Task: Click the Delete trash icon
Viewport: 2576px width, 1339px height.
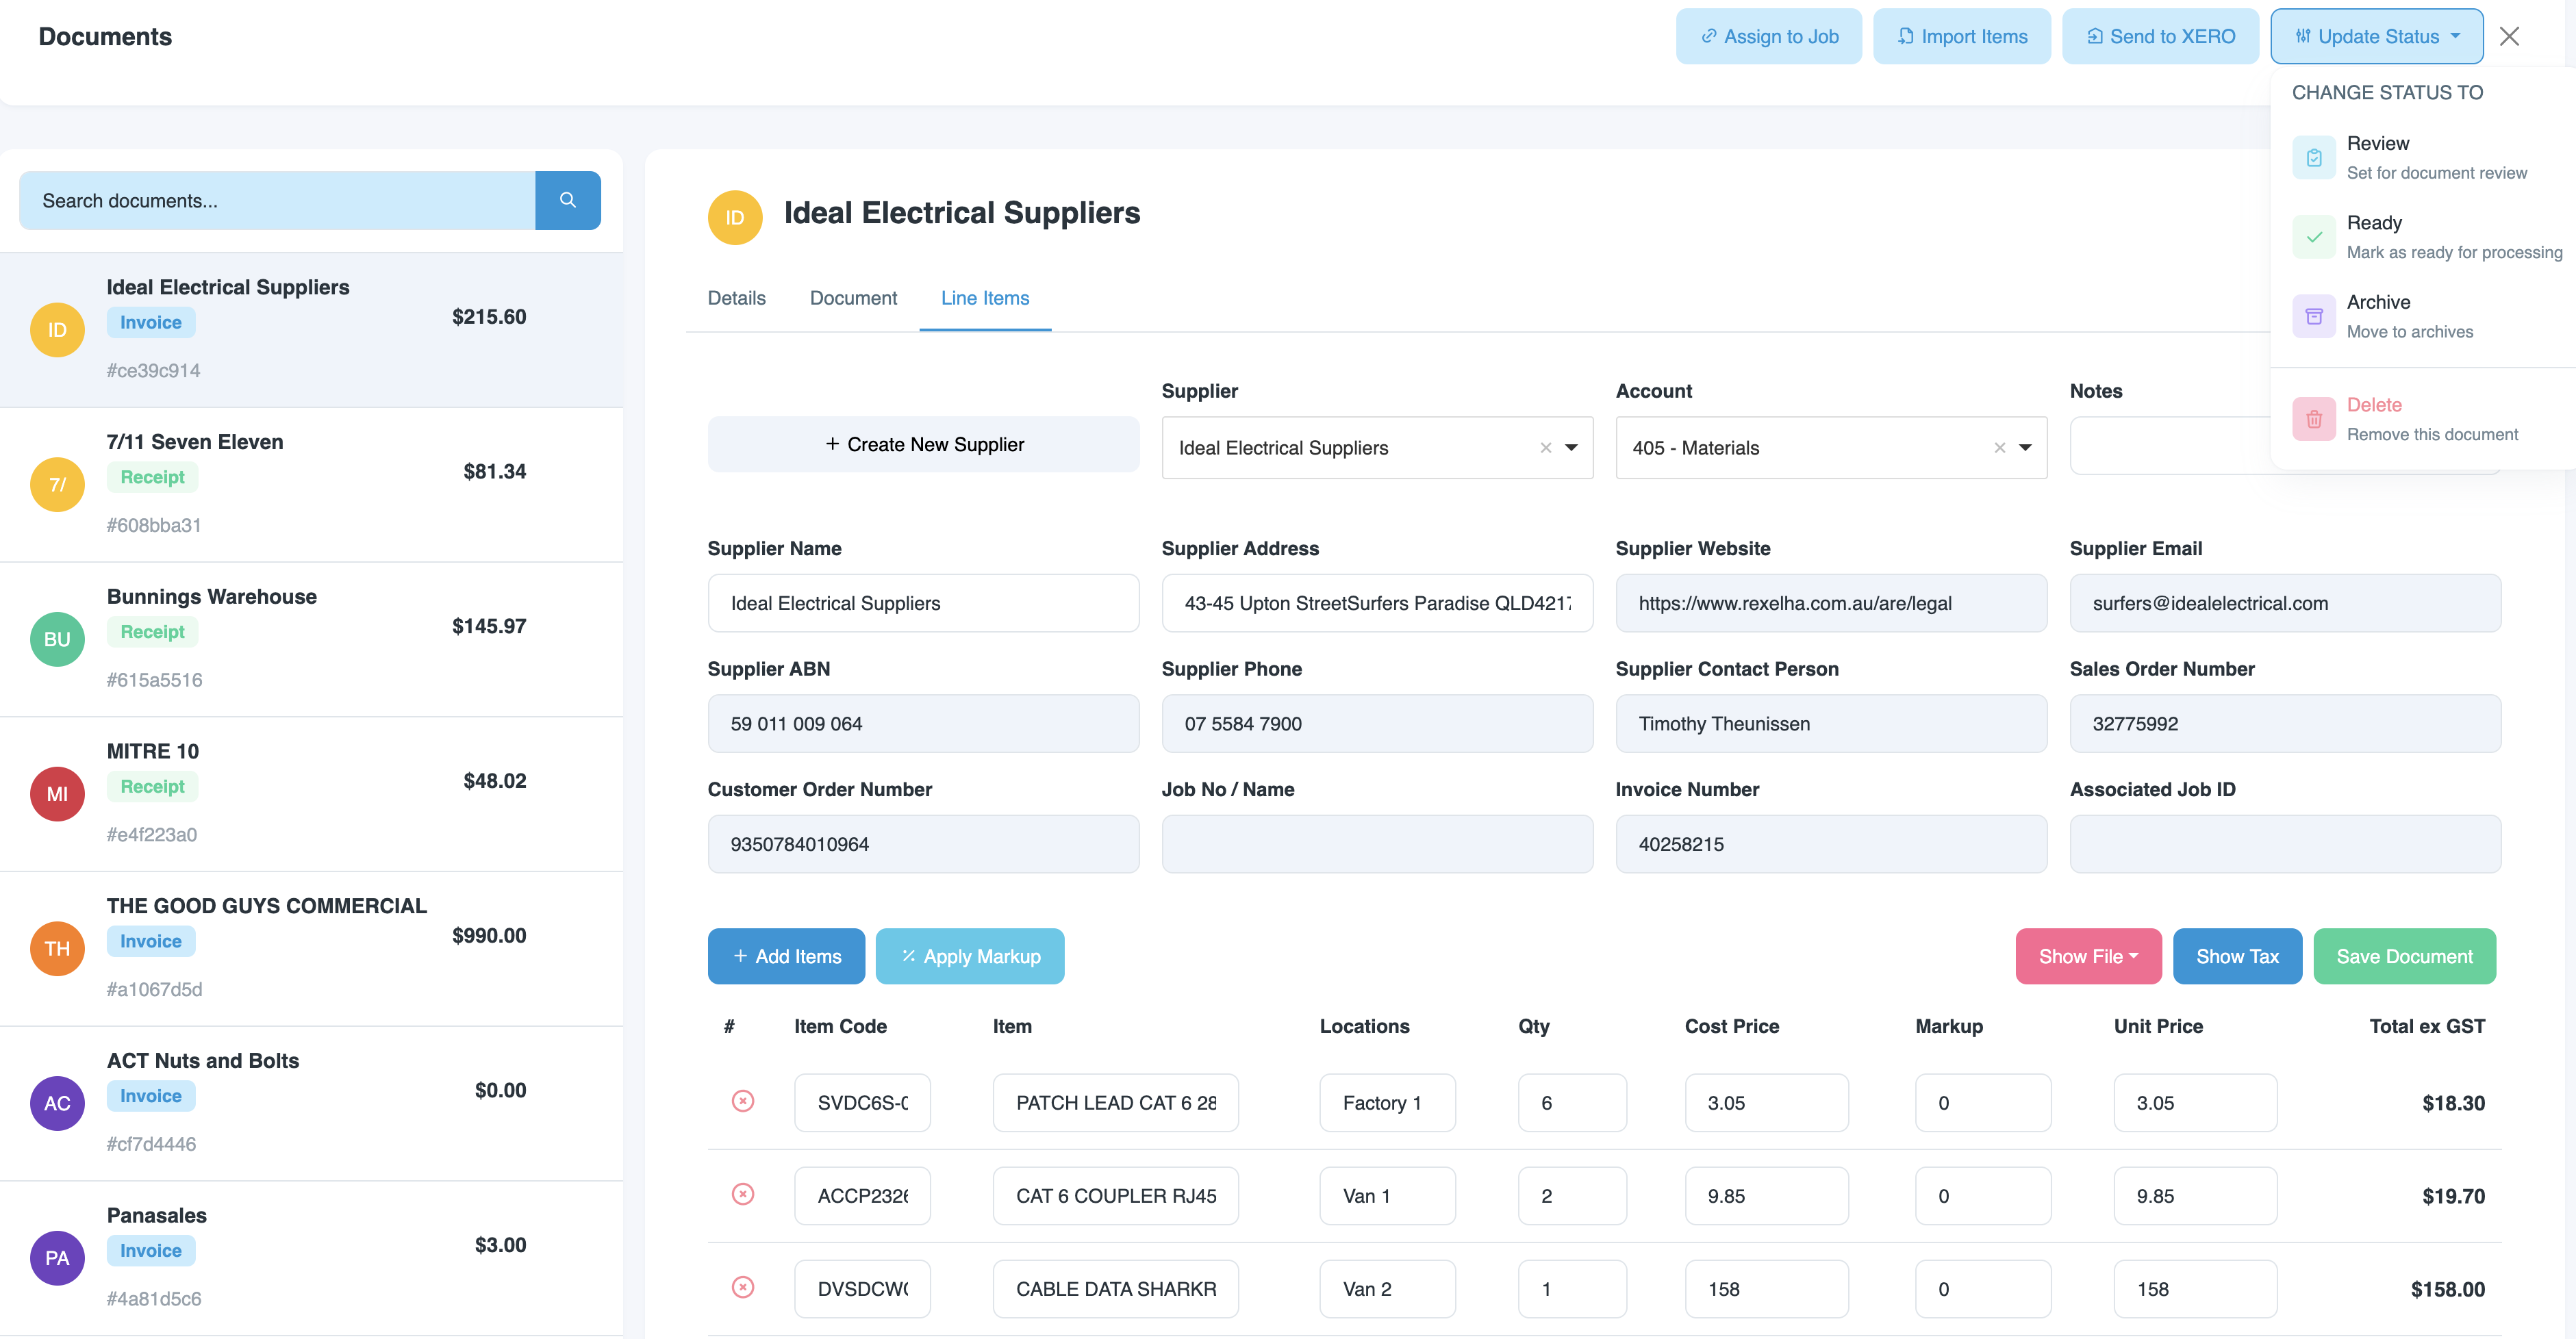Action: pyautogui.click(x=2313, y=419)
